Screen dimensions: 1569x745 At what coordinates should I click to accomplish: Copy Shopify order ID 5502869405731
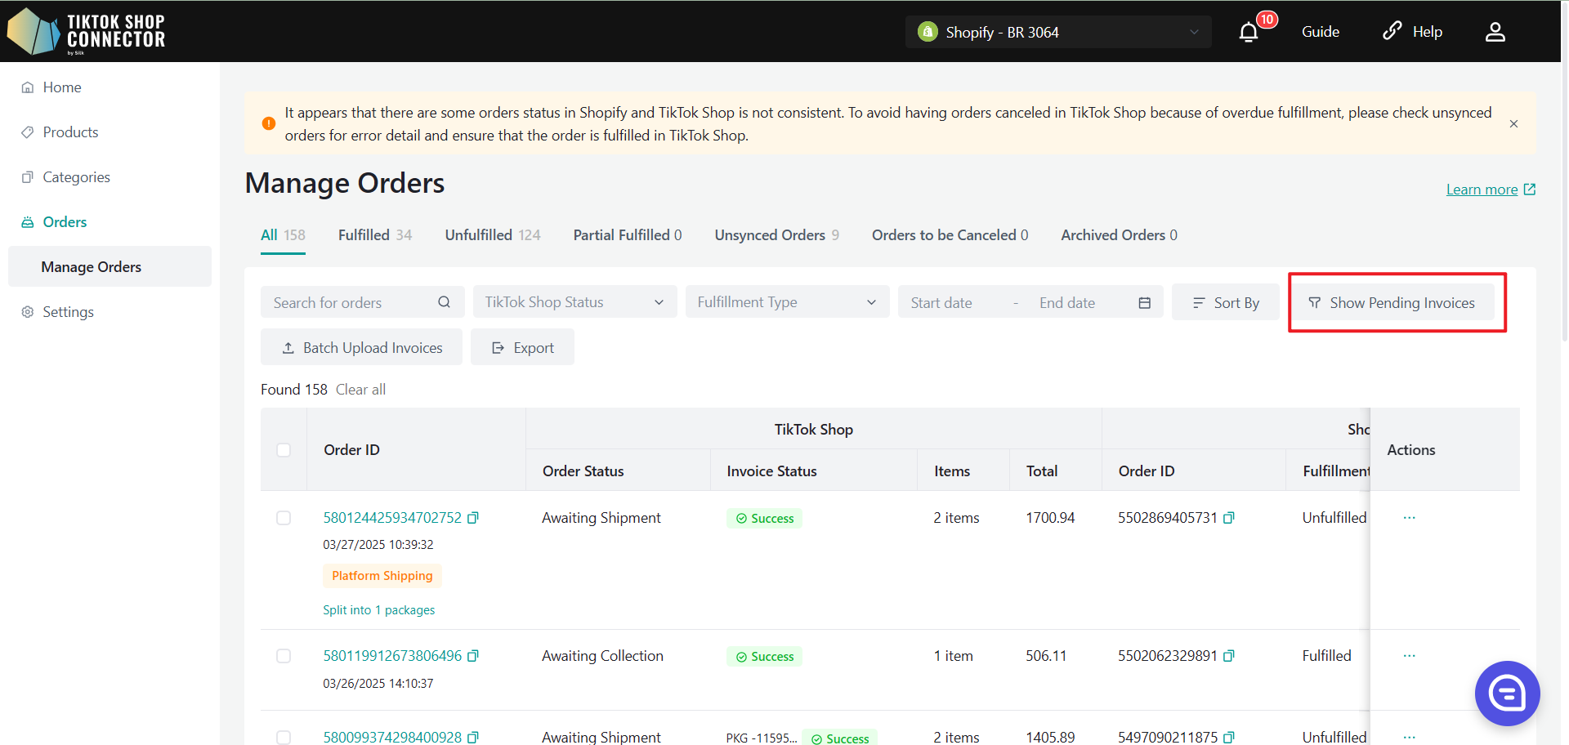pos(1229,518)
